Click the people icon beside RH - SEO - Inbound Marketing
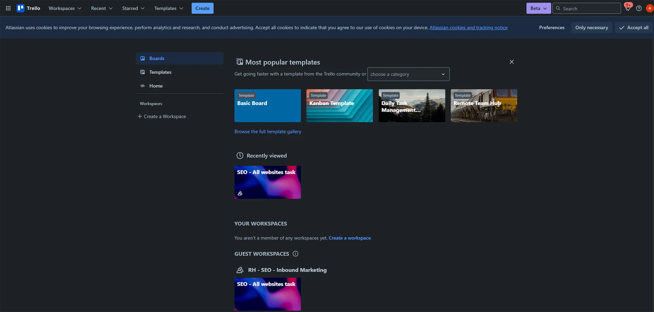 (x=240, y=270)
